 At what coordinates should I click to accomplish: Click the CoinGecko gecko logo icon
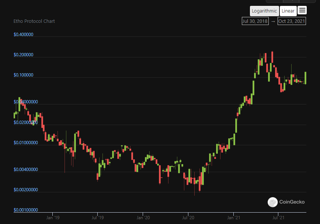pyautogui.click(x=272, y=202)
